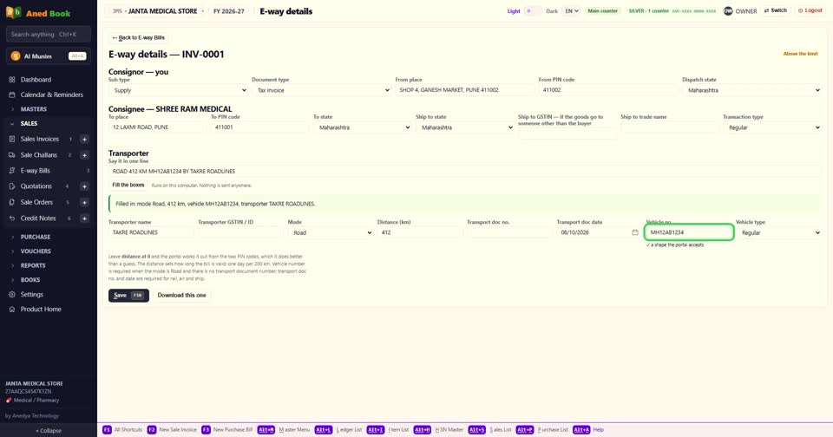Click the Distance (km) field

coord(420,232)
